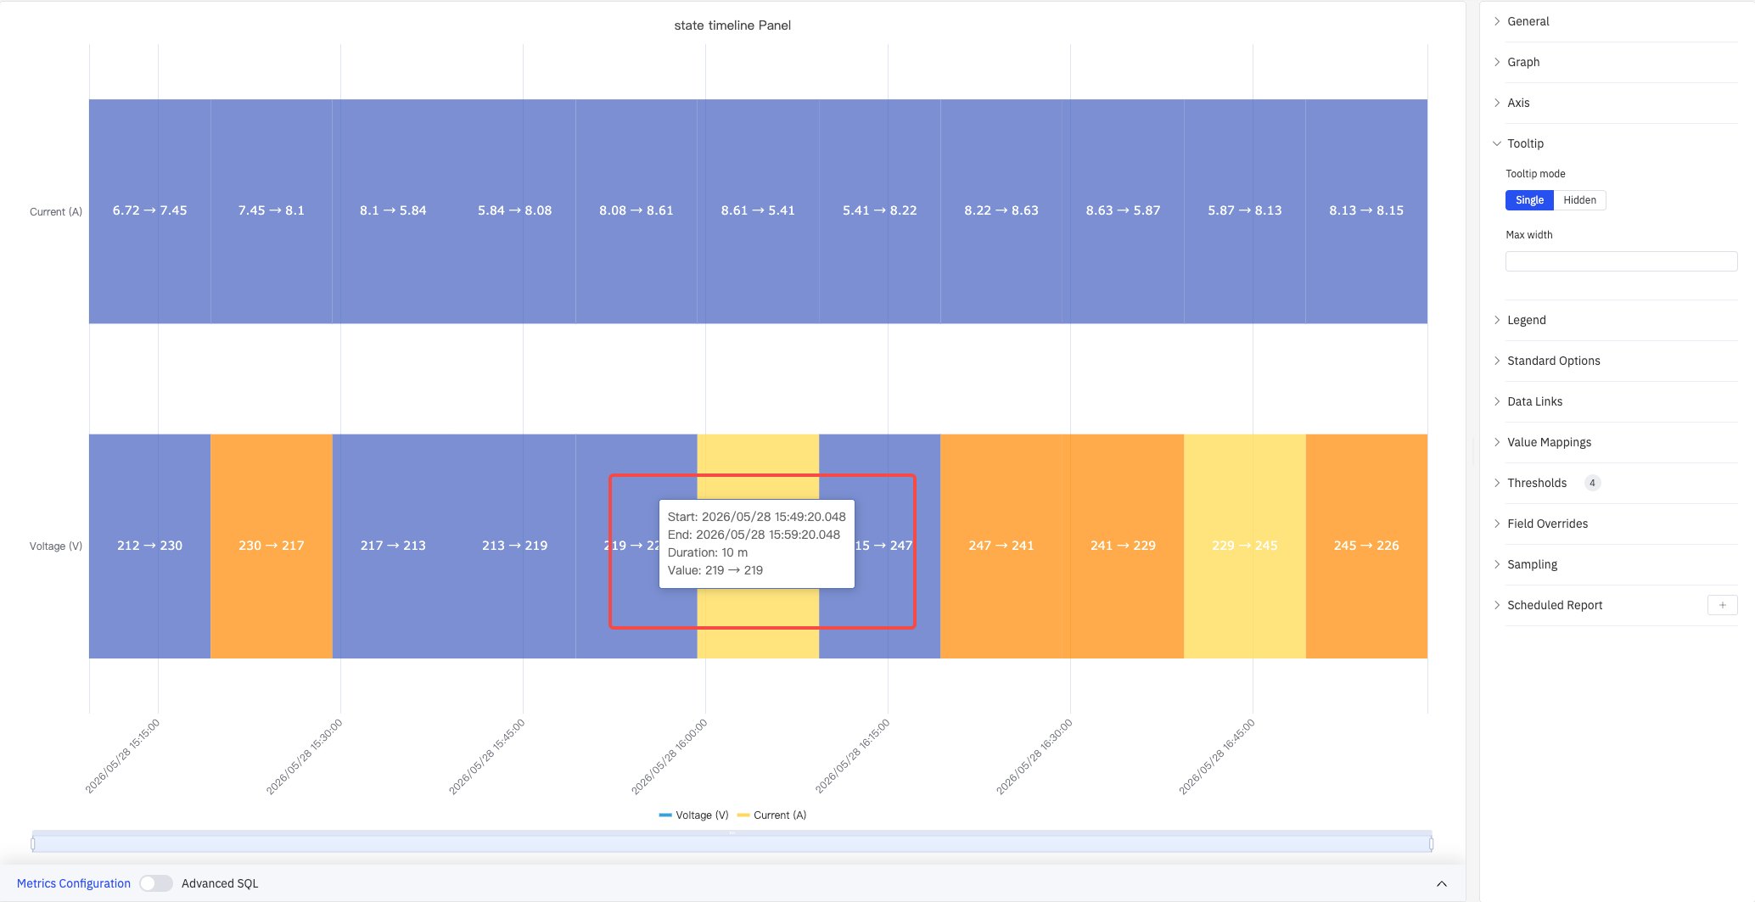Focus the Max width input field

1621,261
